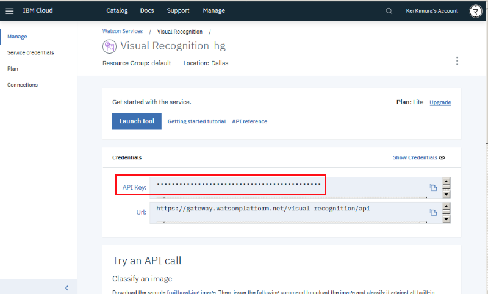The height and width of the screenshot is (294, 488).
Task: Open the Getting started tutorial link
Action: [196, 121]
